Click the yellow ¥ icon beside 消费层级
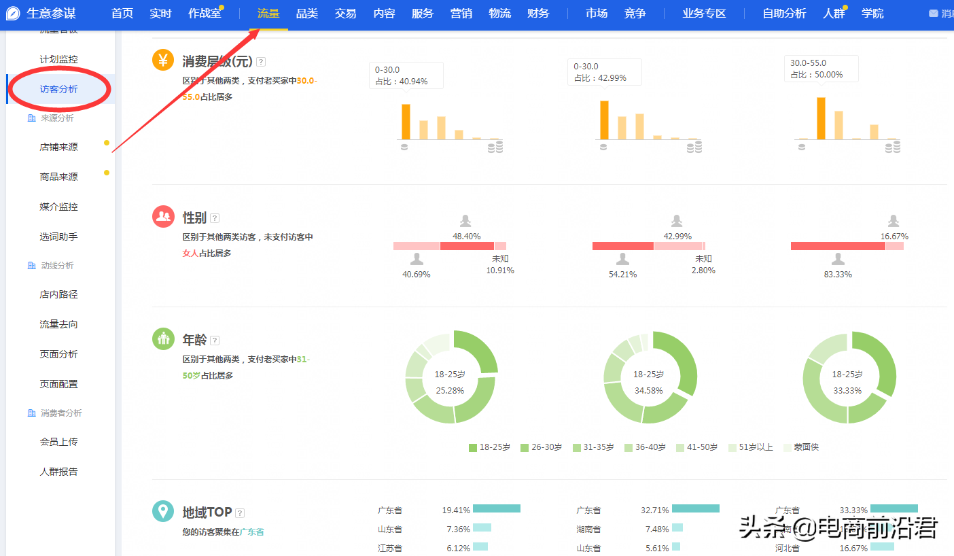 (x=162, y=60)
